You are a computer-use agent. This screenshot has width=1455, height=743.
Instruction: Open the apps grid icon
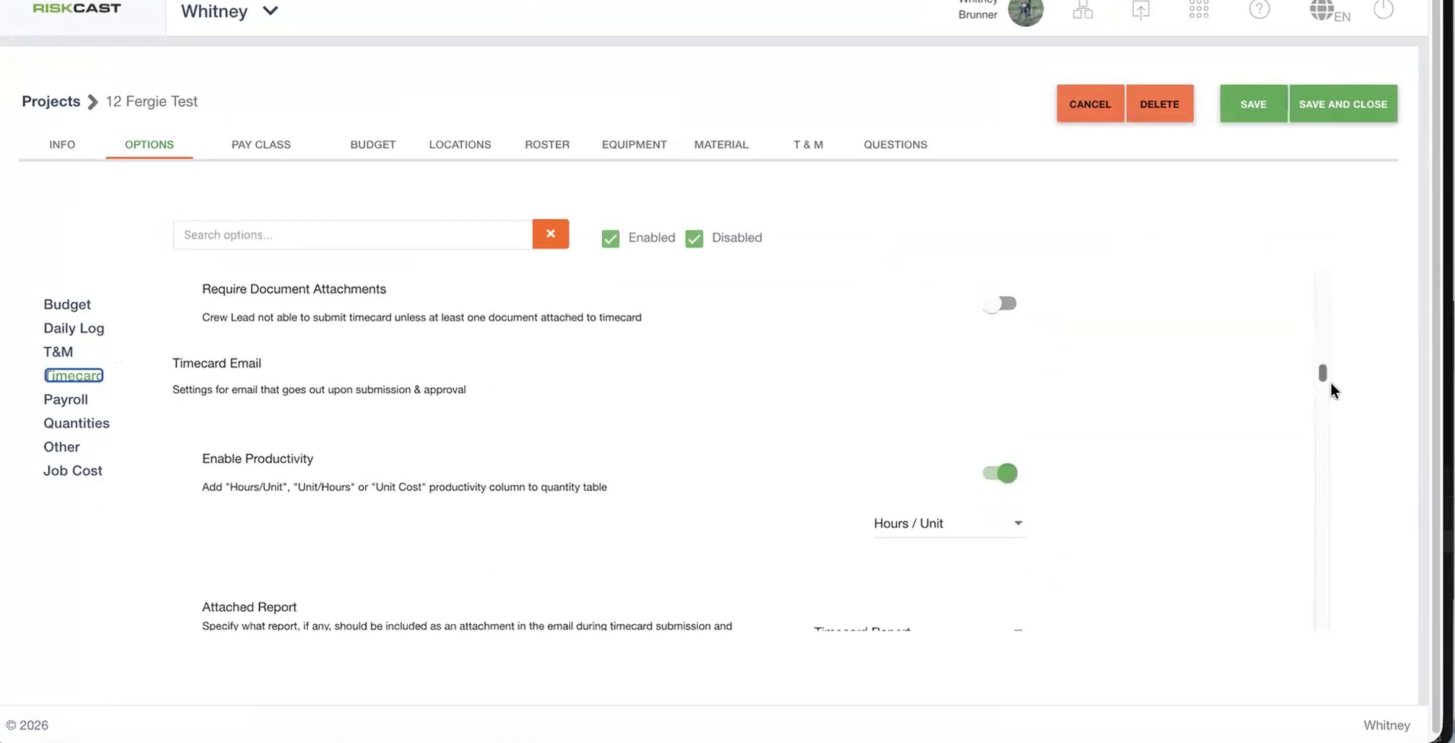[x=1199, y=9]
